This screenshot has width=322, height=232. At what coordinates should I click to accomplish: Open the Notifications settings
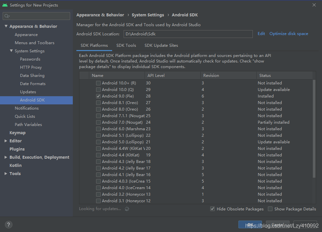(x=27, y=108)
